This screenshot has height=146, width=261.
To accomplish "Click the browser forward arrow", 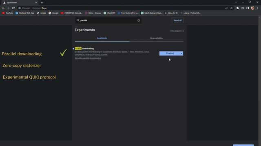I will (x=8, y=8).
